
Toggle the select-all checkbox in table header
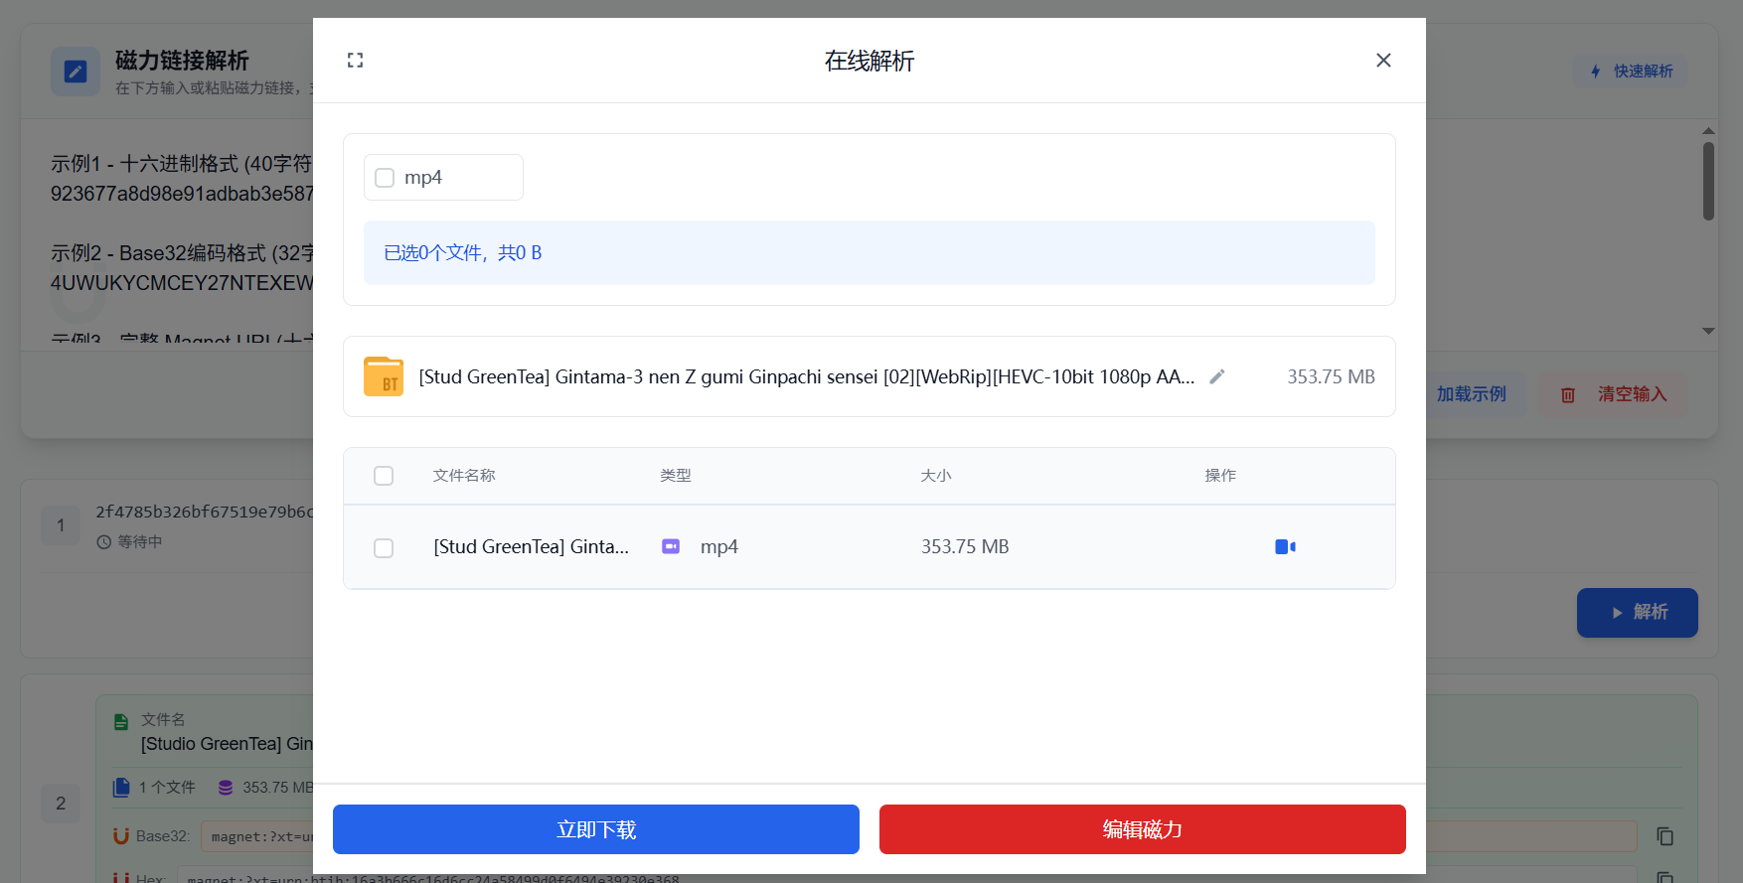coord(384,476)
